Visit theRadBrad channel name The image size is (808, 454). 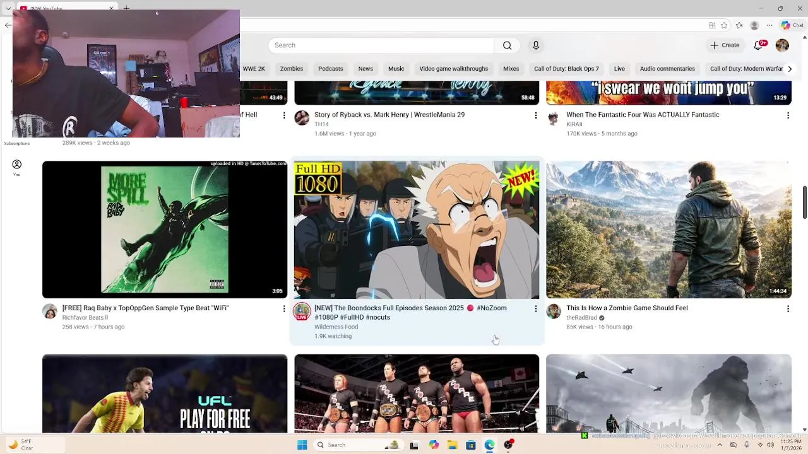581,318
